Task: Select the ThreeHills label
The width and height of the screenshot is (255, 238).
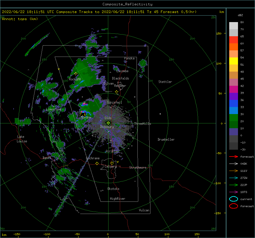Action: click(143, 124)
